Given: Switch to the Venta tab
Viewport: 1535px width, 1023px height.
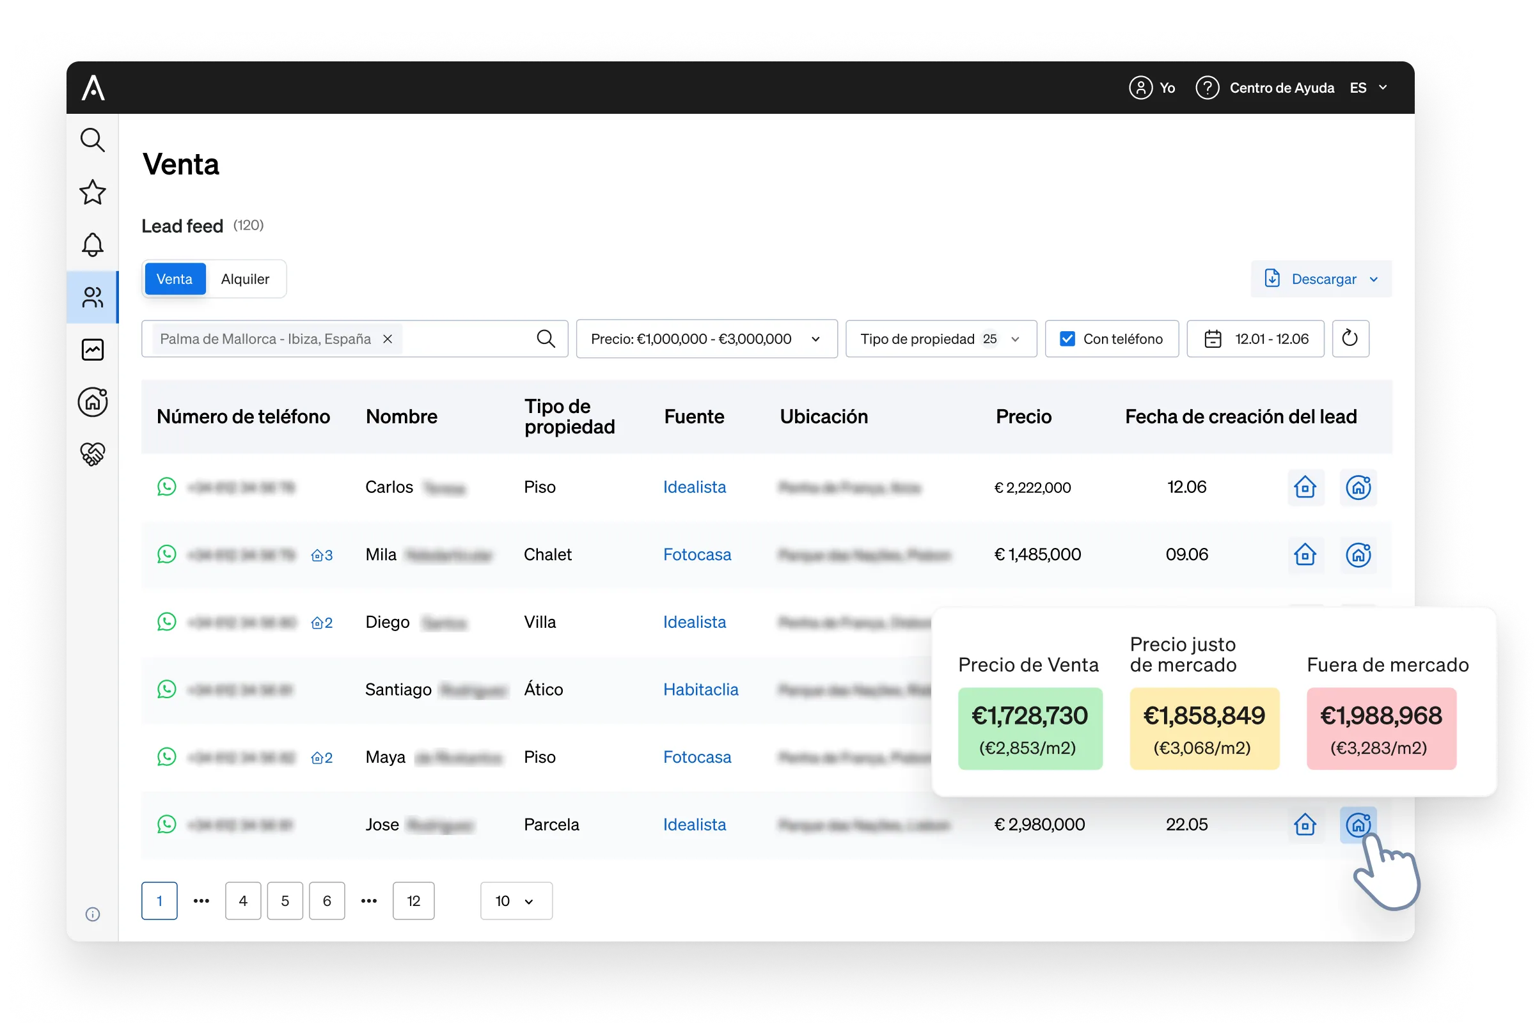Looking at the screenshot, I should (x=175, y=279).
